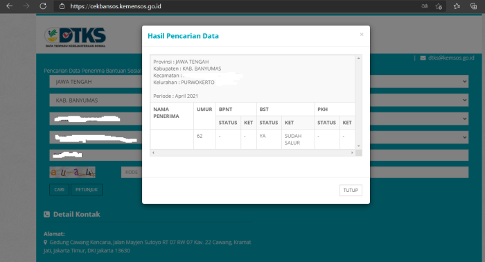Click the age value 62
The width and height of the screenshot is (485, 262).
(x=200, y=136)
